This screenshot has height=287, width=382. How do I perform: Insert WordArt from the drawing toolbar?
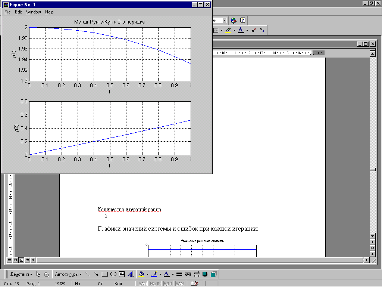click(x=130, y=274)
